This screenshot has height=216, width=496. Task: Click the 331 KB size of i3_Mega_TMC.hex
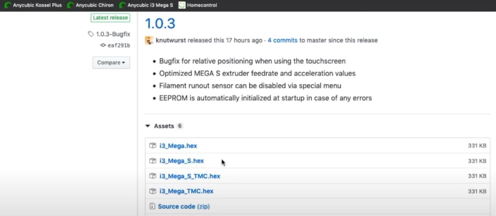[477, 191]
